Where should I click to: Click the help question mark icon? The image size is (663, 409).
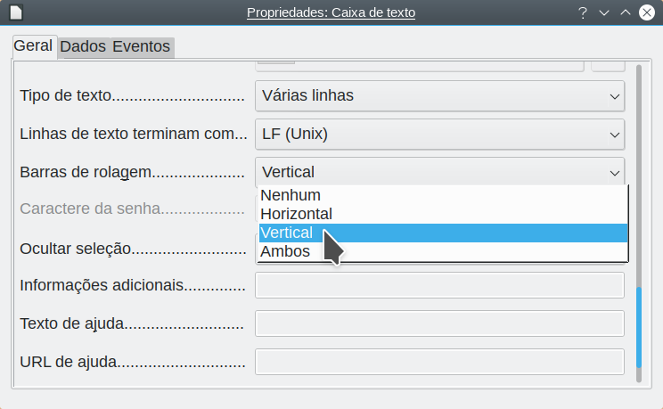click(583, 12)
